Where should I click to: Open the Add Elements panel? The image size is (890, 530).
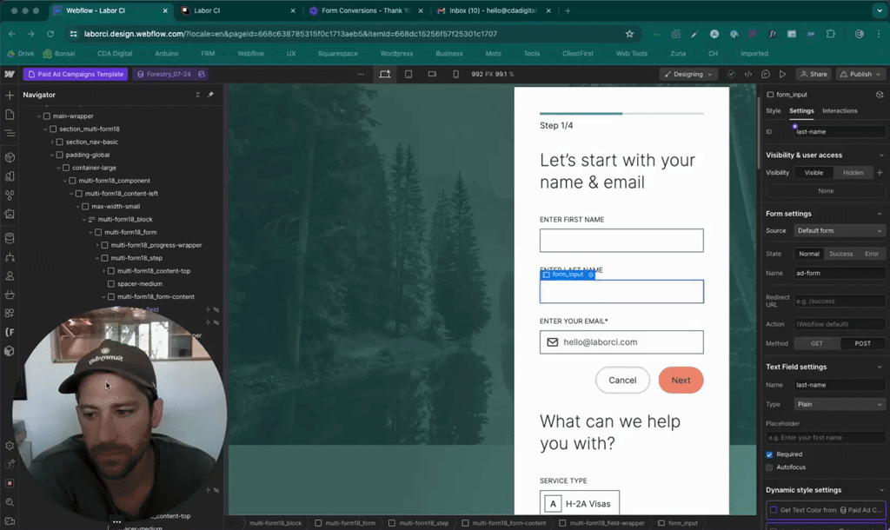tap(10, 96)
